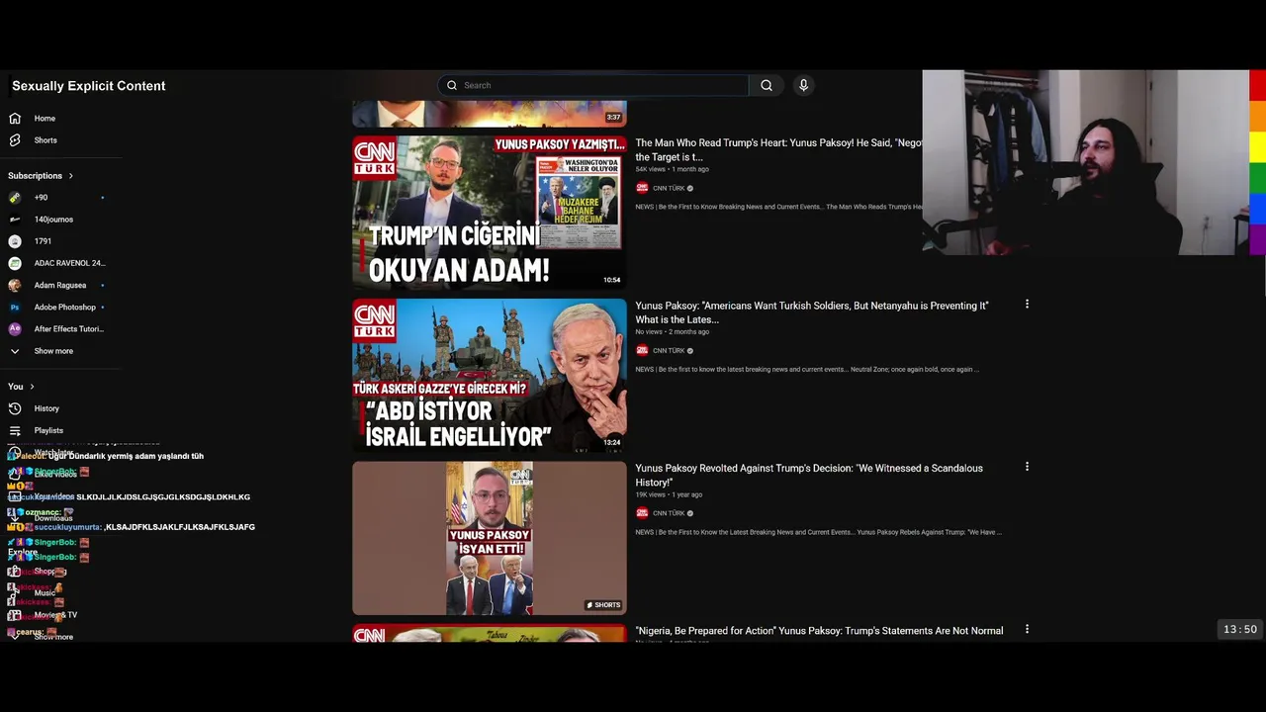Open Movies & TV sidebar entry
The height and width of the screenshot is (712, 1266).
[x=55, y=615]
